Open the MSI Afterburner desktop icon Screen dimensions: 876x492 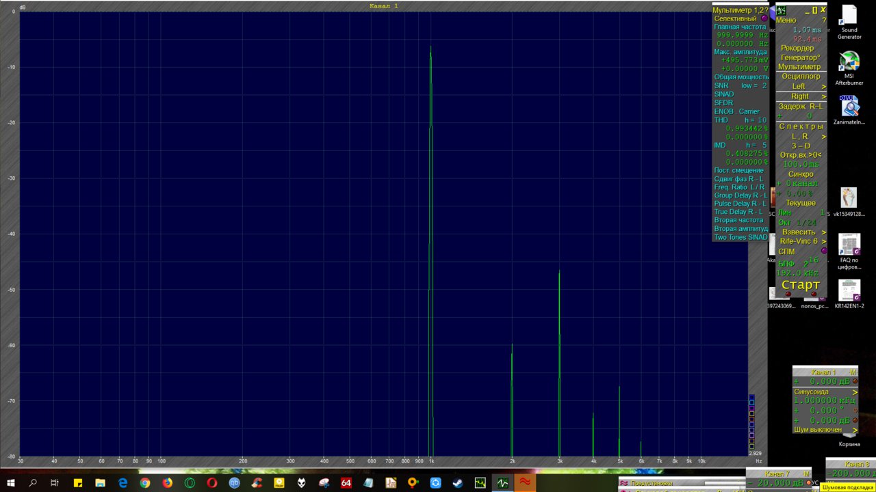point(849,68)
